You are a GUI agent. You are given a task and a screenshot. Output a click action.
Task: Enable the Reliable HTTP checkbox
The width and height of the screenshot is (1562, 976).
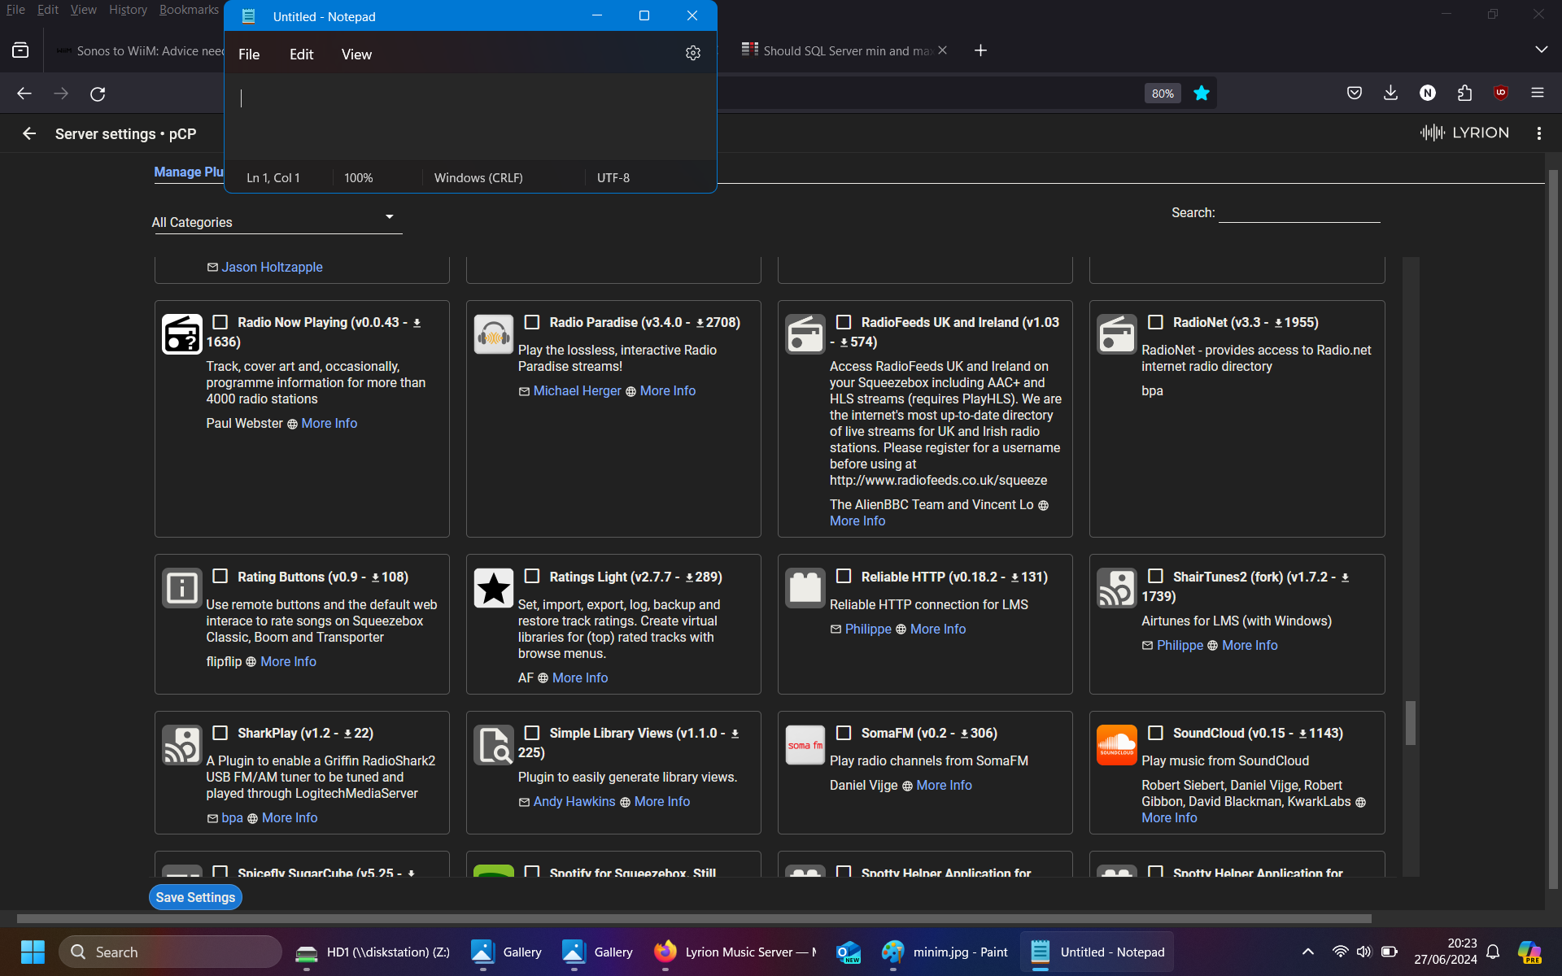coord(844,576)
